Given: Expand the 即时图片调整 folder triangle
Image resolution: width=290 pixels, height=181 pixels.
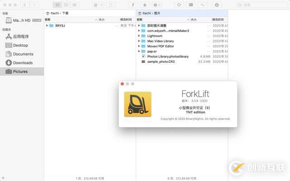Looking at the screenshot, I should [139, 25].
